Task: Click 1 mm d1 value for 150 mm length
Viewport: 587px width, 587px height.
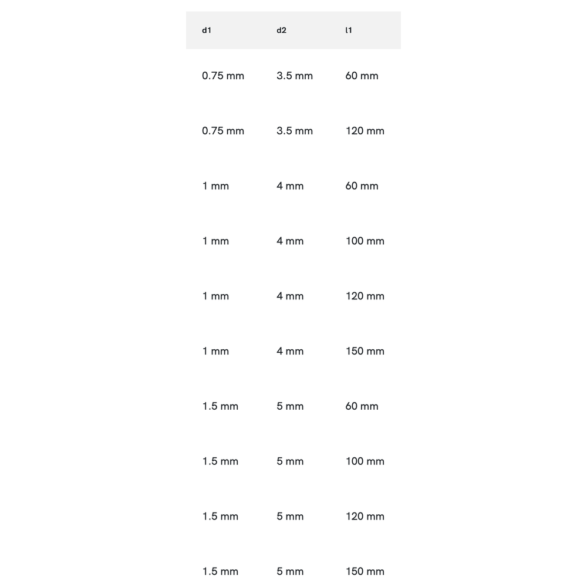Action: pos(215,351)
